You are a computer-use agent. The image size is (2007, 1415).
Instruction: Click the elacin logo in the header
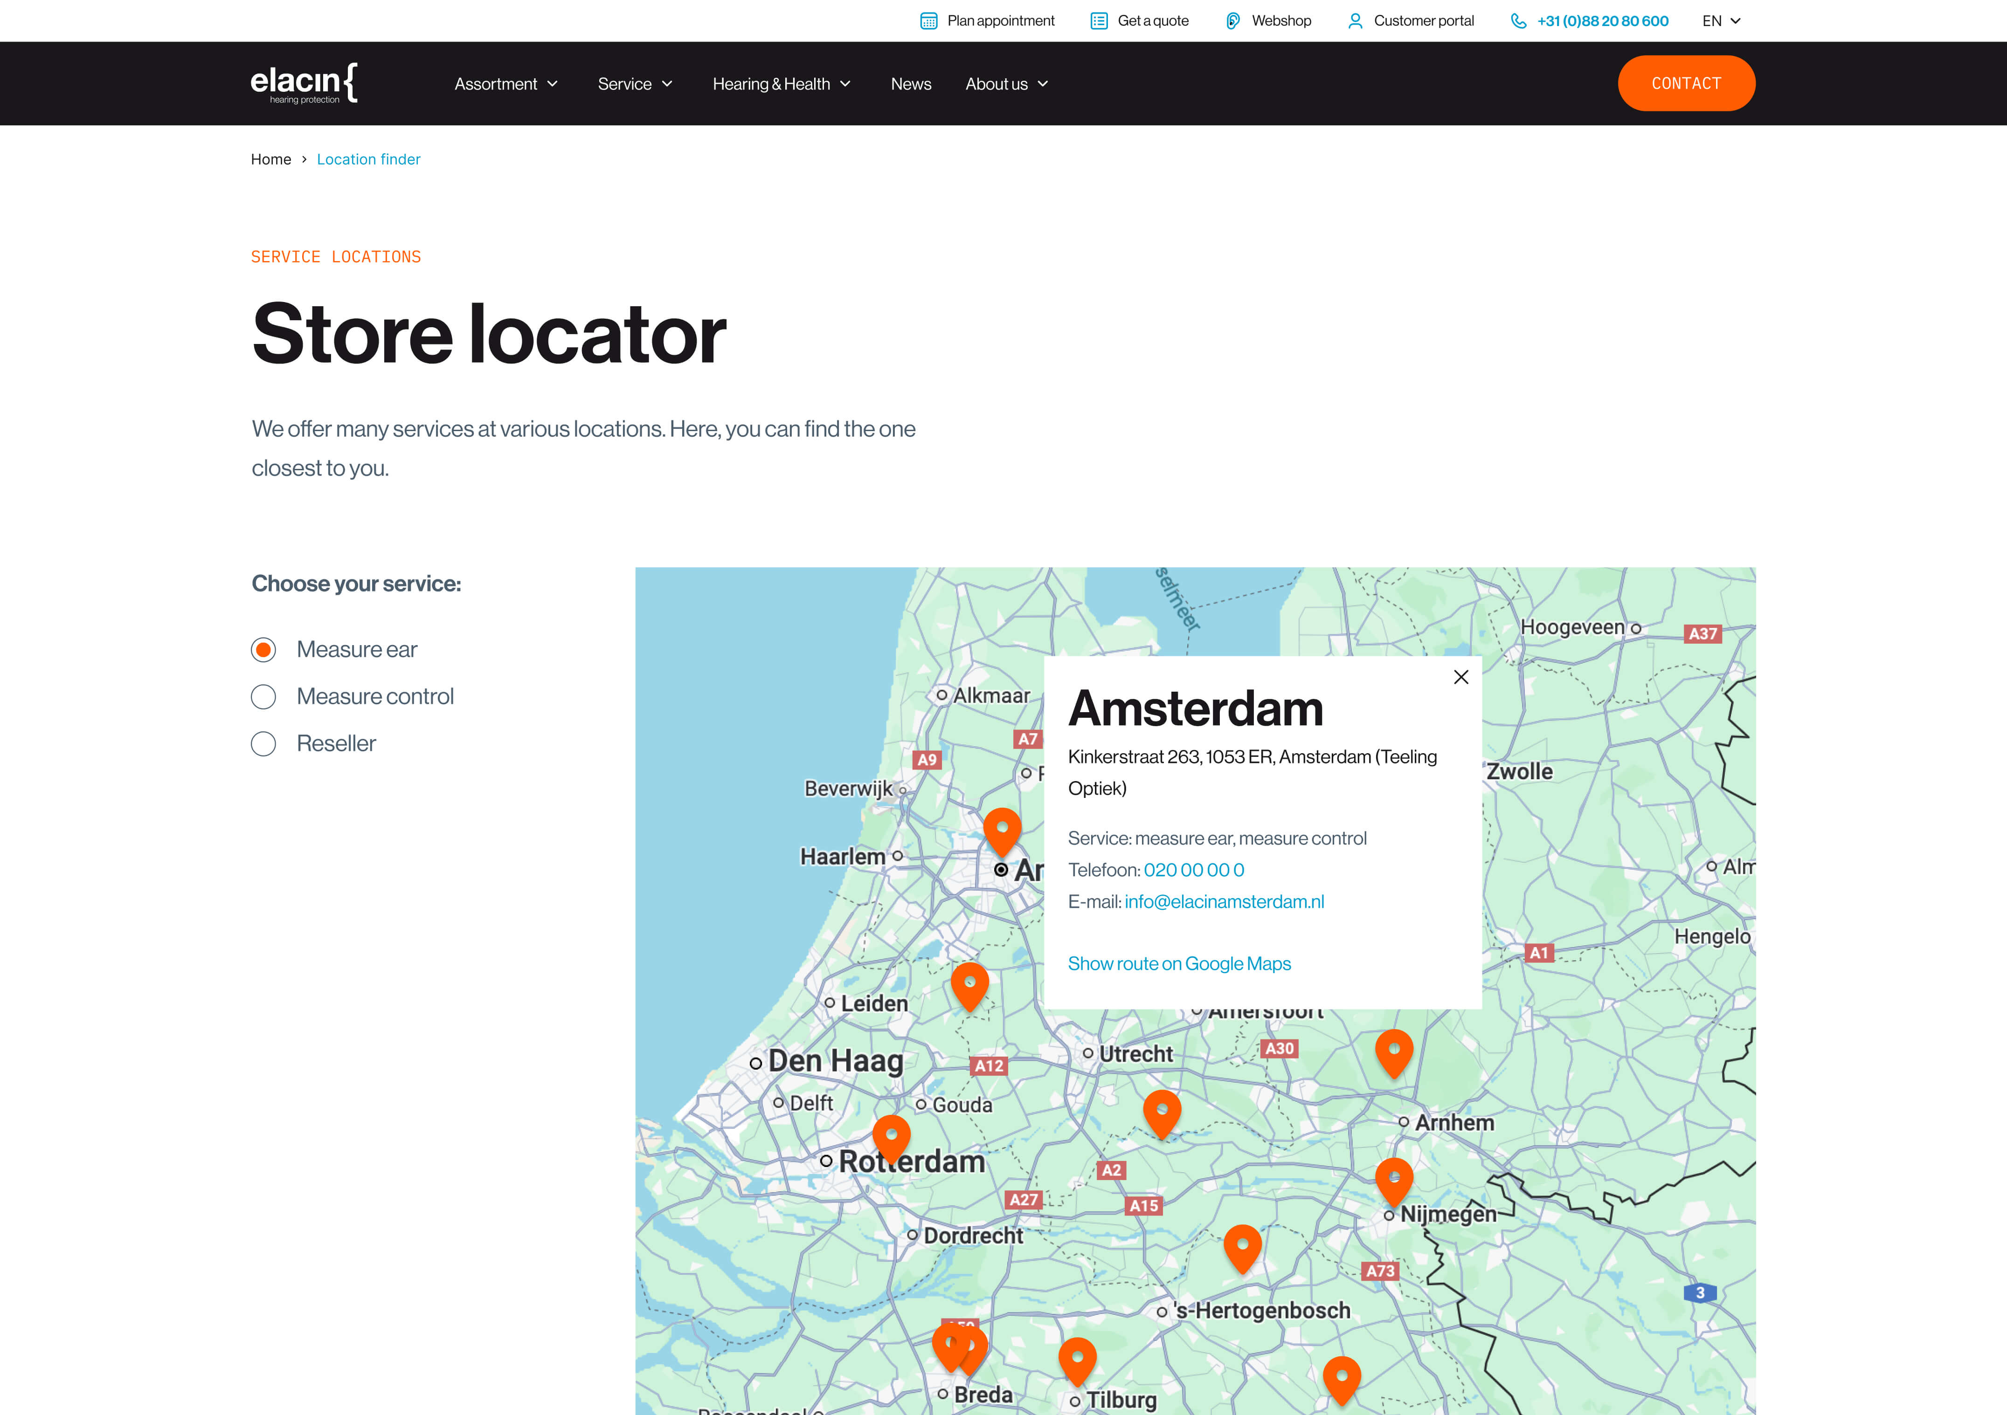303,83
